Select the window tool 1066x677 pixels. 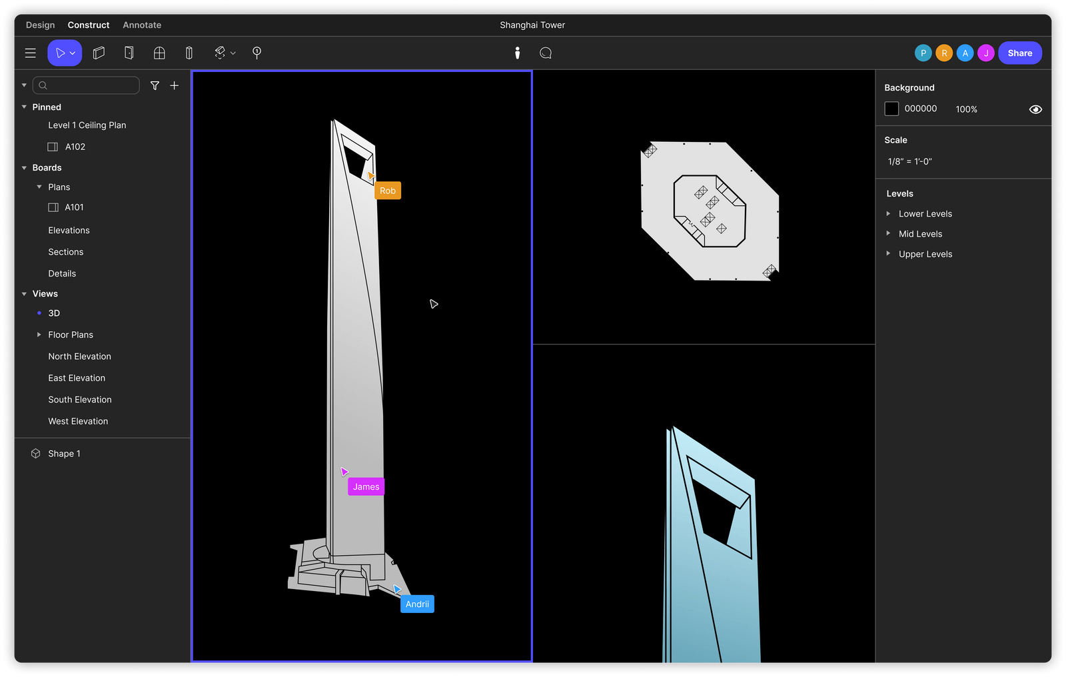click(159, 53)
